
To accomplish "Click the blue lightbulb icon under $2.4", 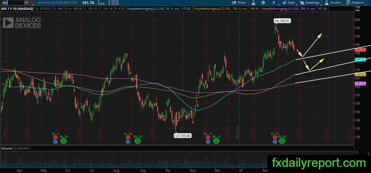I will click(55, 142).
